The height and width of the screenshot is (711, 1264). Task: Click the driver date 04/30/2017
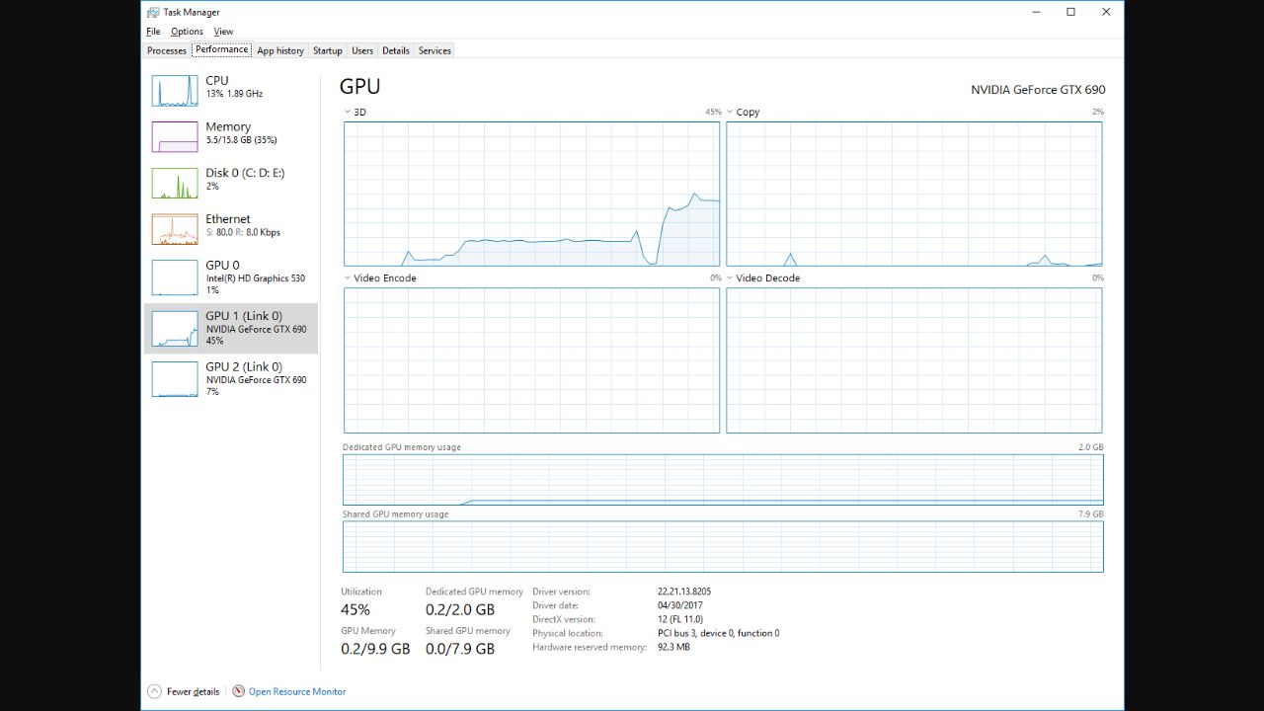pos(678,605)
